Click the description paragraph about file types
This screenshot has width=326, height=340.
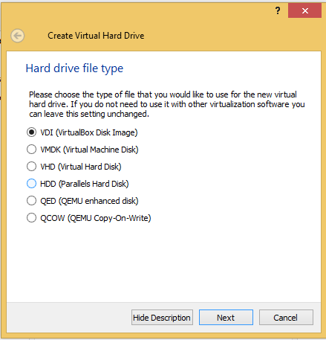coord(167,104)
